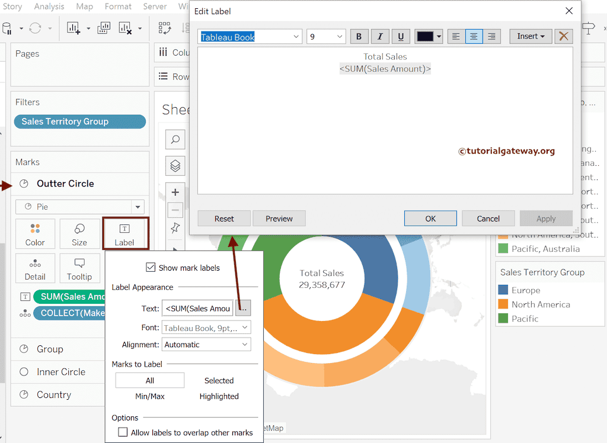The height and width of the screenshot is (443, 607).
Task: Open the Analysis menu
Action: [49, 7]
